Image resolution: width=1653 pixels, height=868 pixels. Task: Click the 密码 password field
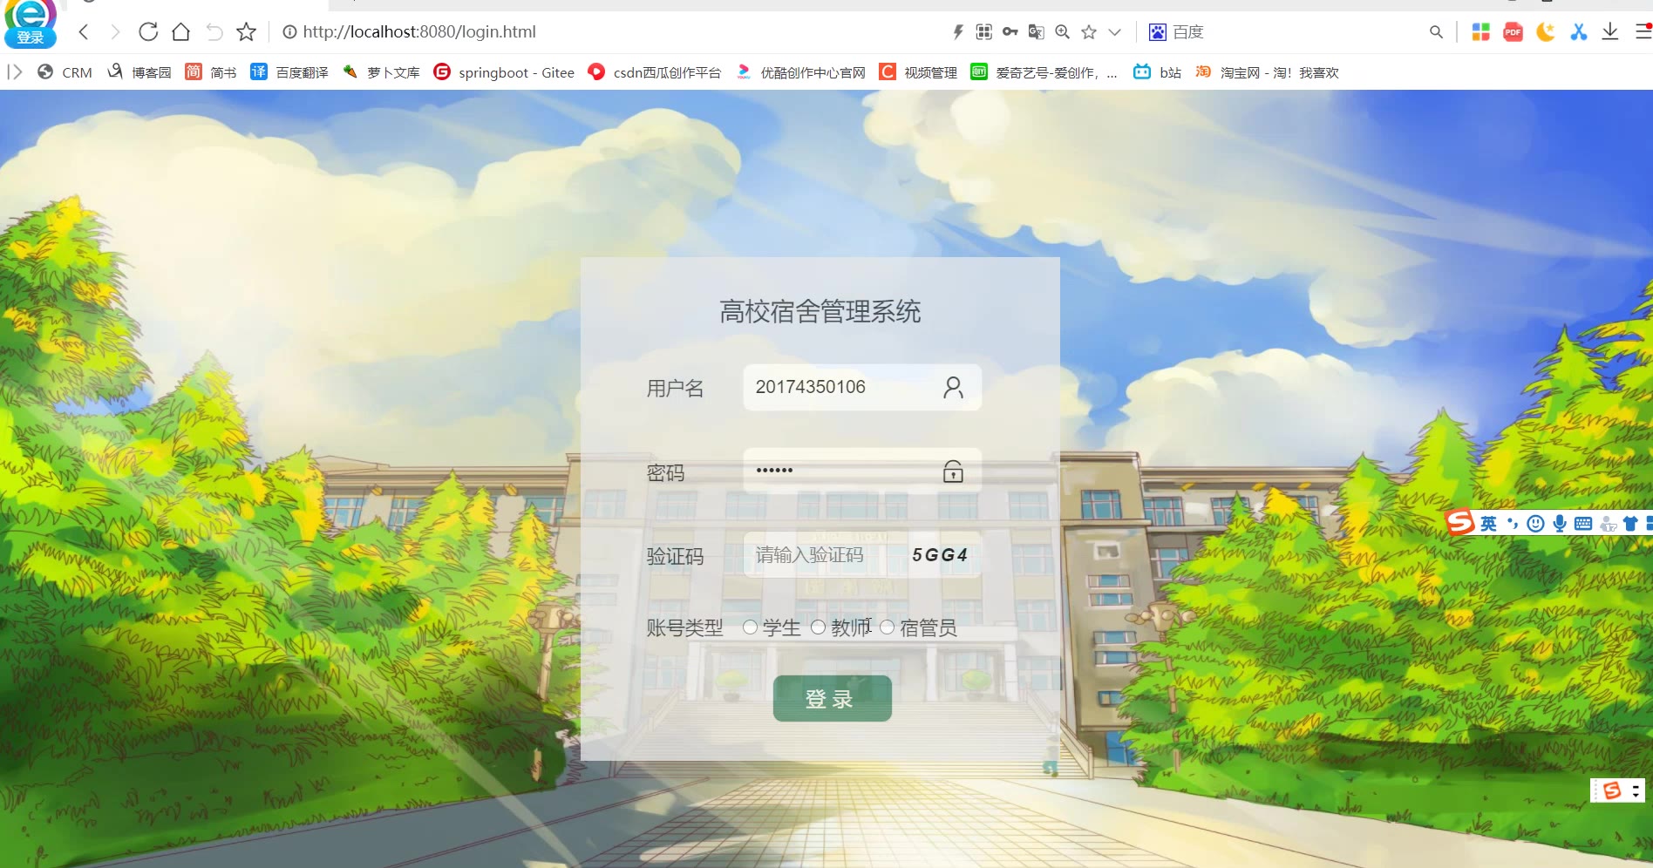click(x=862, y=471)
